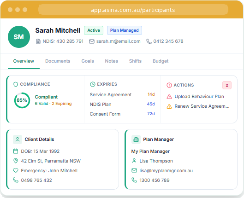Go to the Notes tab
Screen dimensions: 244x198
[x=112, y=61]
